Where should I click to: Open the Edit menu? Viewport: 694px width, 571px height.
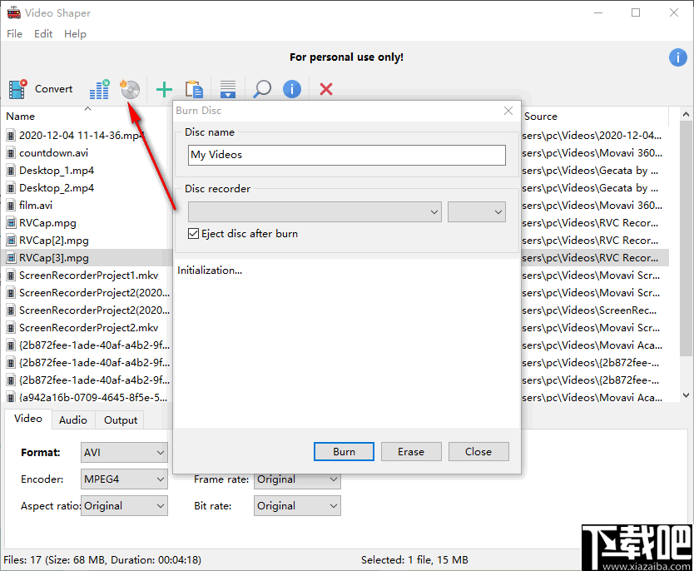point(43,34)
